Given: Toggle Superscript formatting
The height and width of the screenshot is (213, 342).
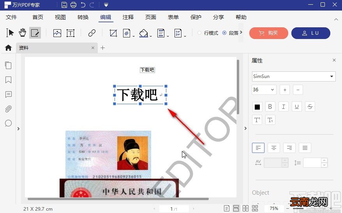Looking at the screenshot, I should tap(257, 120).
